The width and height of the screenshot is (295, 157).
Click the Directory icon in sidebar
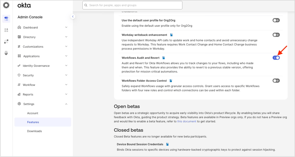tap(19, 37)
